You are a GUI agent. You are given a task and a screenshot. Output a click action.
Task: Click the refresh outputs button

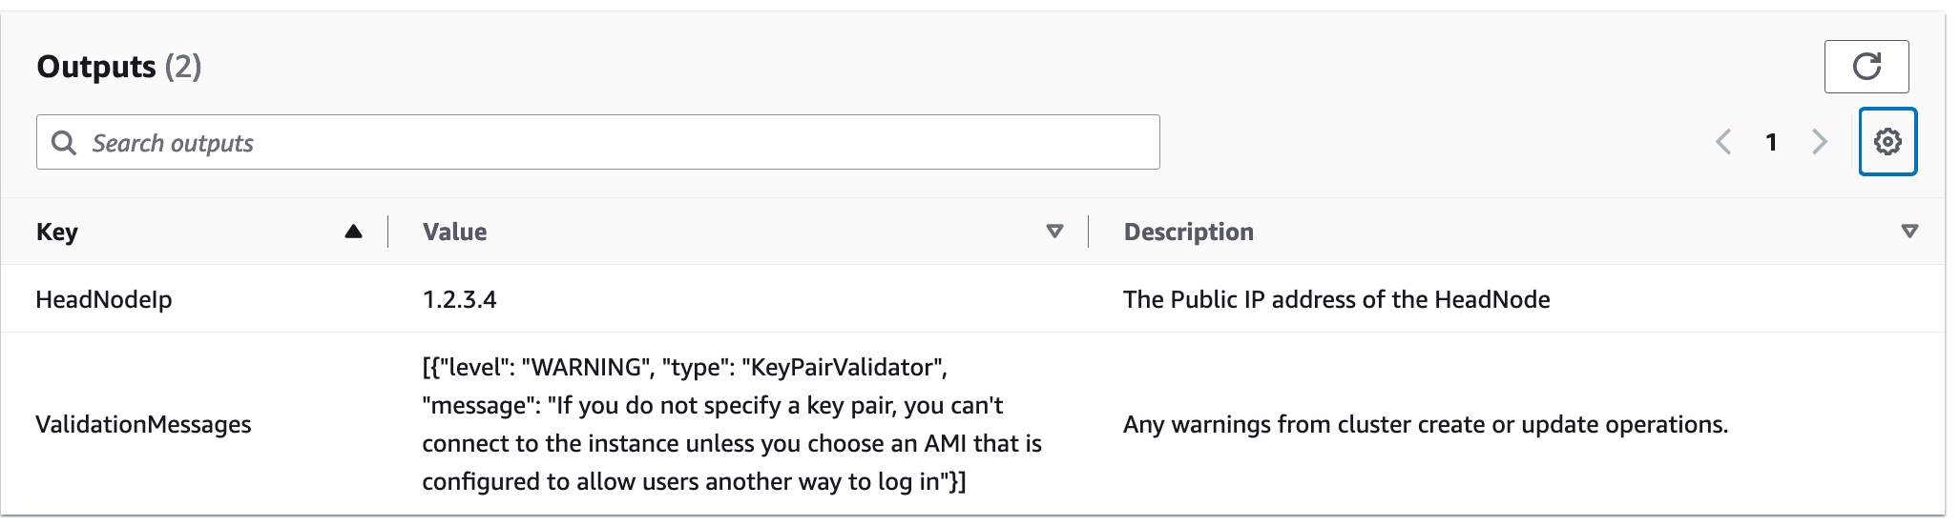tap(1866, 67)
